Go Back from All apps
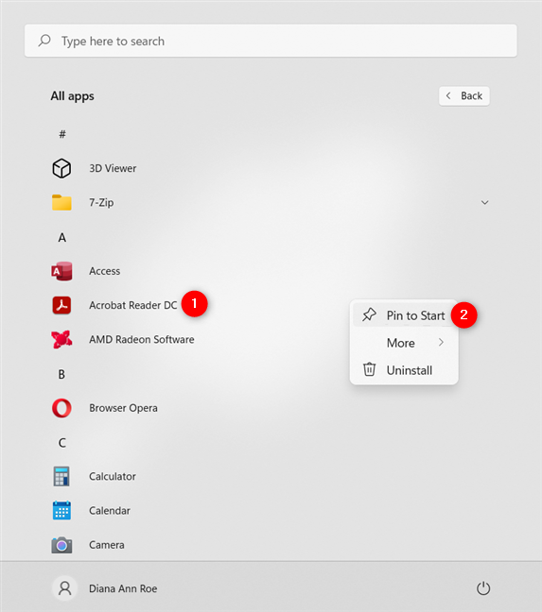542x612 pixels. [464, 96]
